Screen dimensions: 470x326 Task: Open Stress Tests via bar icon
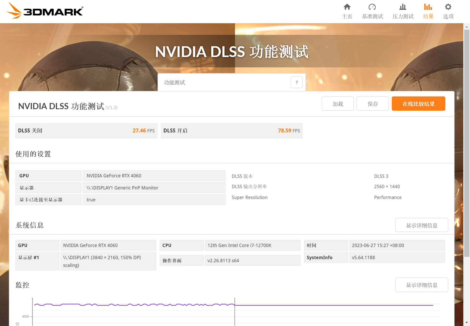click(x=403, y=7)
